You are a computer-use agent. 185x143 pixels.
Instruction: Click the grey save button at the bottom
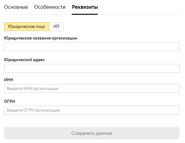click(92, 133)
